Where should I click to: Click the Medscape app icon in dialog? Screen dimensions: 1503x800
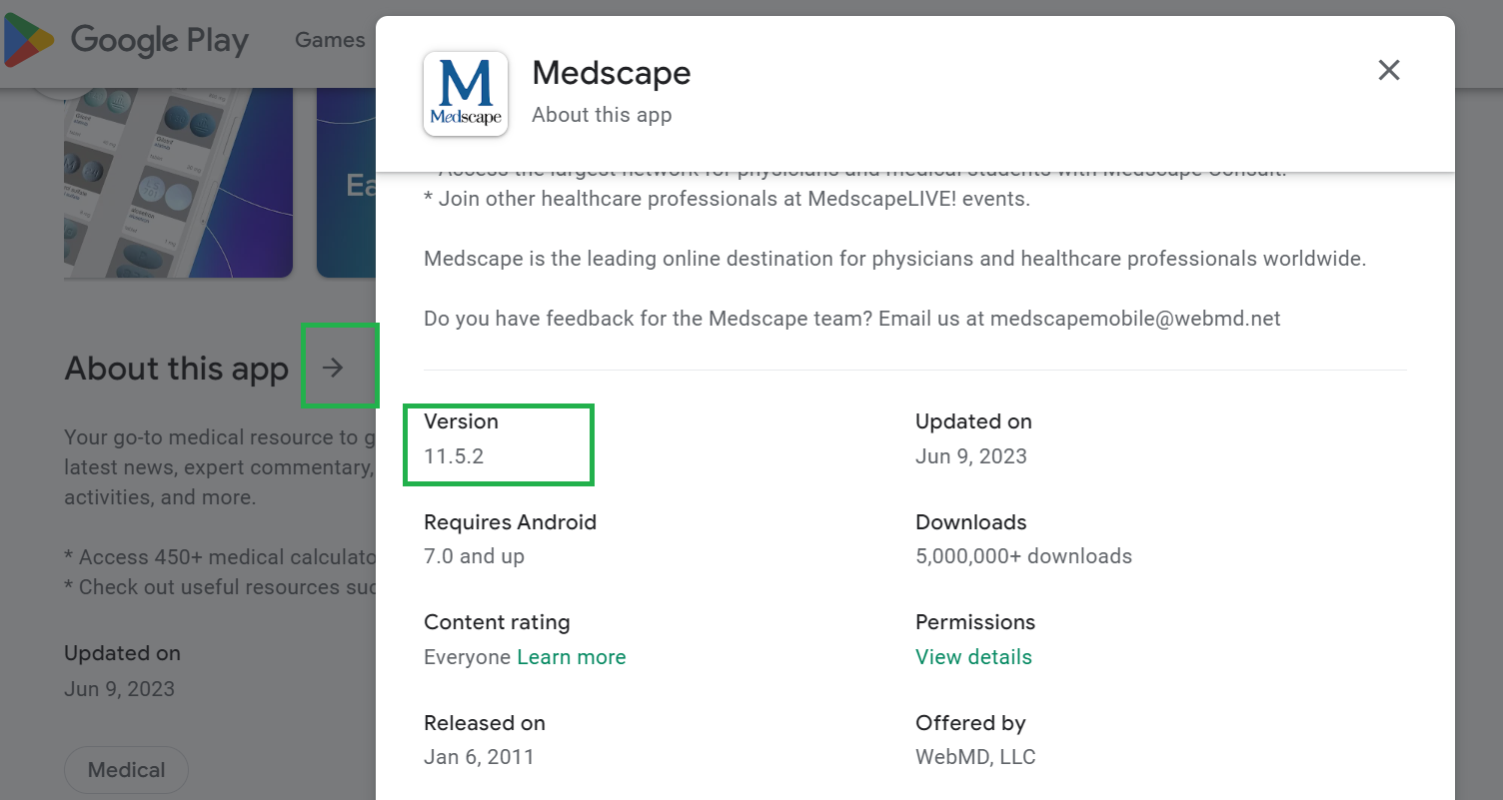pos(466,94)
